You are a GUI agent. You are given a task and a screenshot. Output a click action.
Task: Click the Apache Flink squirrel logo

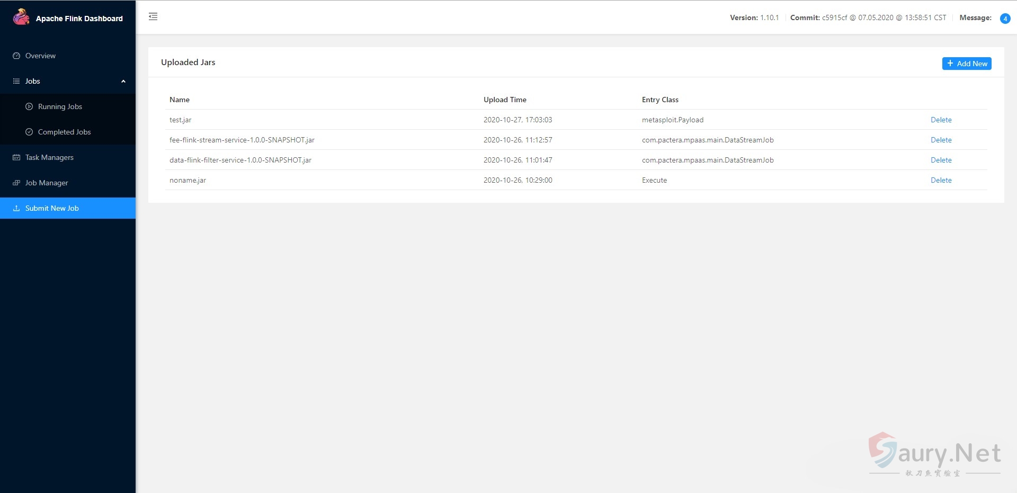tap(21, 17)
